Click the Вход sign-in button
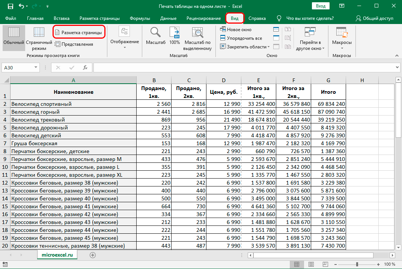The image size is (402, 269). [x=321, y=6]
